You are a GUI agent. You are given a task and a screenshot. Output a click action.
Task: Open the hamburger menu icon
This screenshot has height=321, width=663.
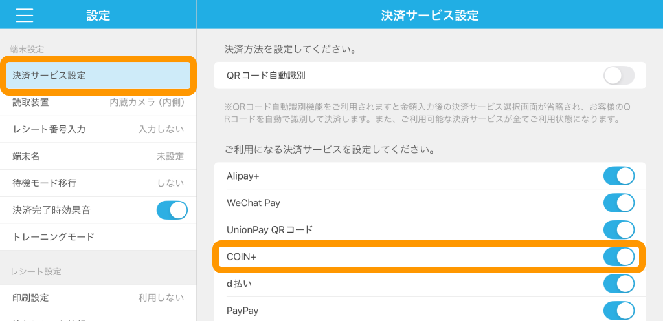click(25, 16)
